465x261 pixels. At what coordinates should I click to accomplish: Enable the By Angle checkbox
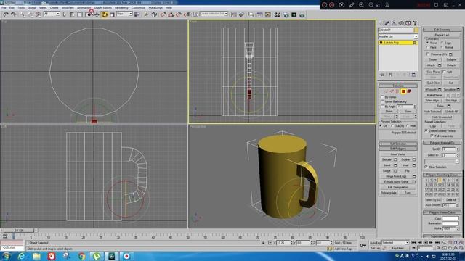click(x=383, y=107)
